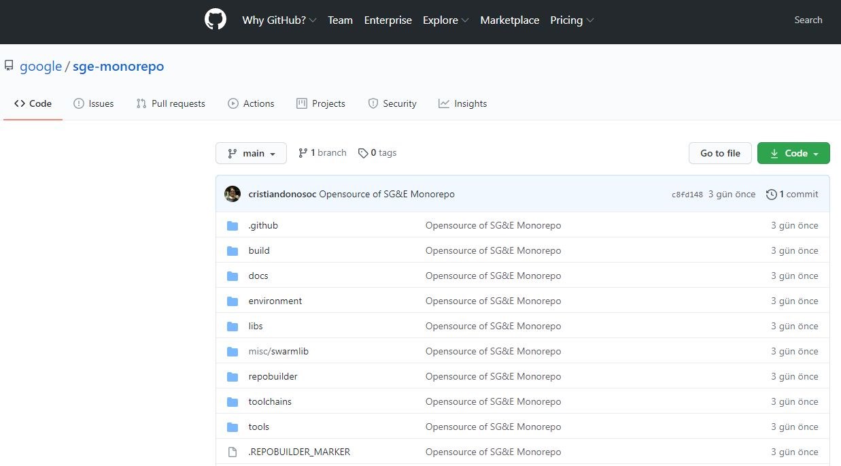Click the download icon on the Code button

774,154
